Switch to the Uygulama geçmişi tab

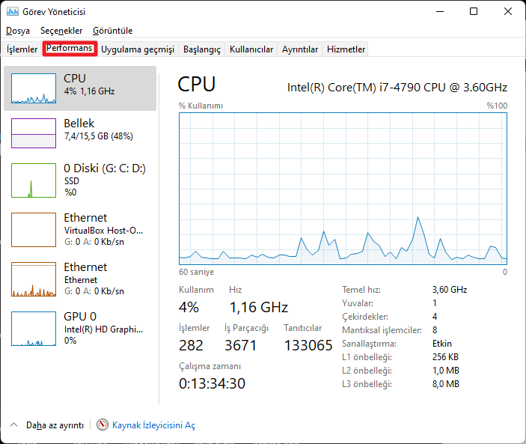138,49
